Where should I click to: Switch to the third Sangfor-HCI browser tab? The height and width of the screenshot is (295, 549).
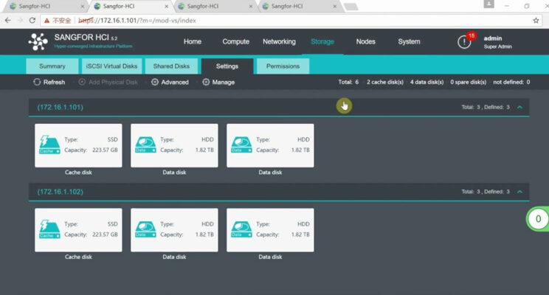[x=213, y=7]
